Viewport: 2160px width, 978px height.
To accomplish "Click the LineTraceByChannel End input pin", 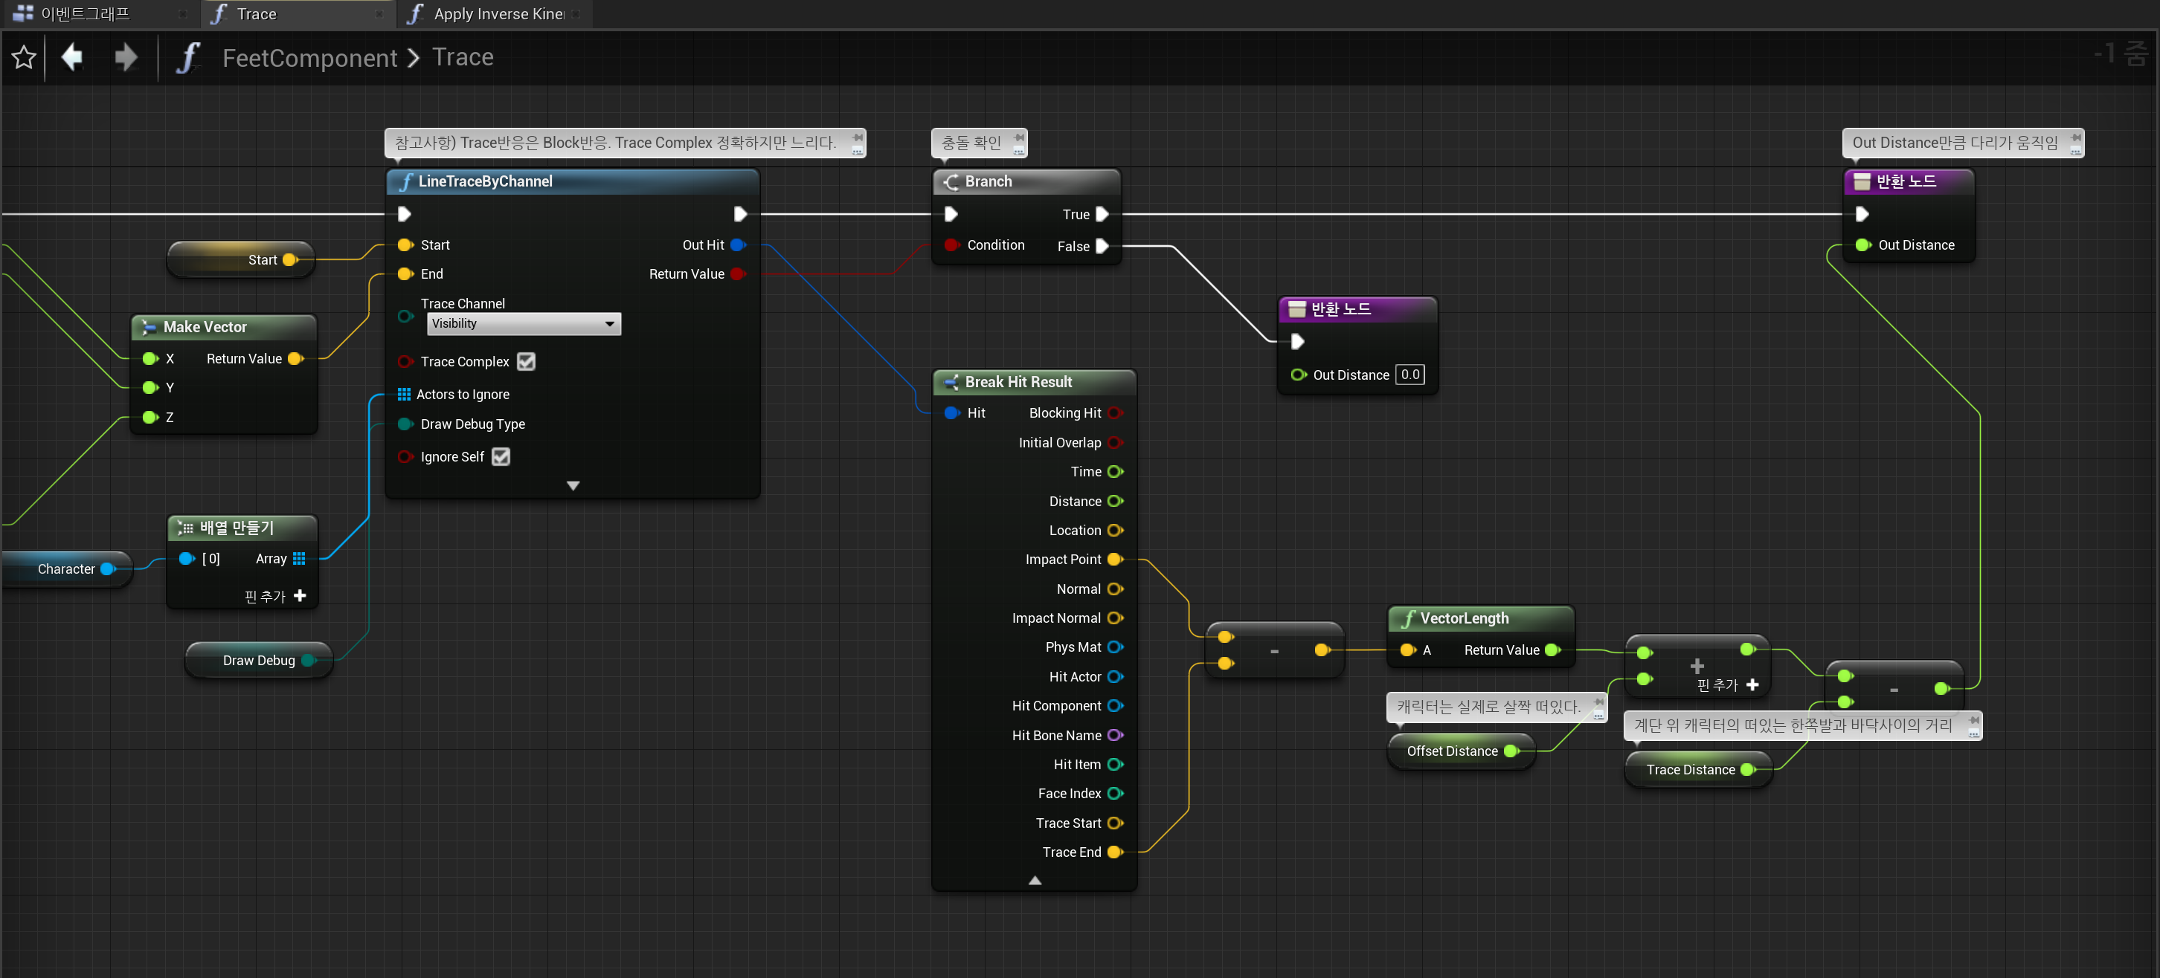I will click(x=405, y=274).
